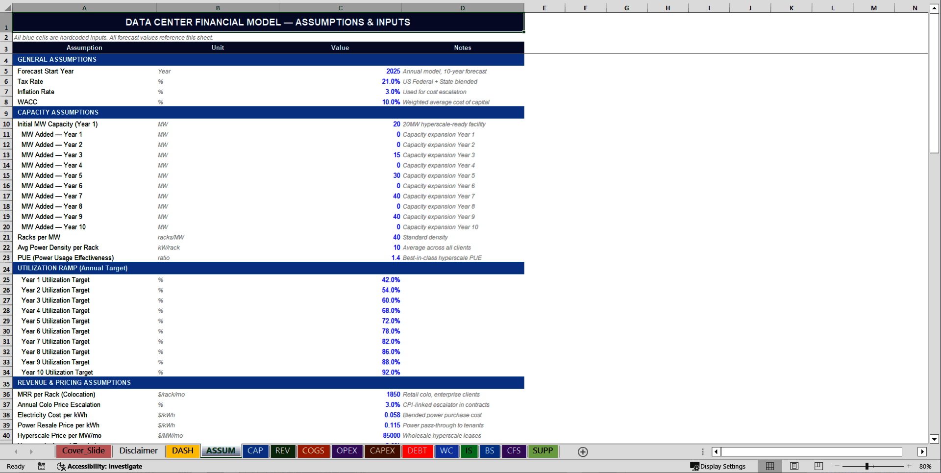Viewport: 941px width, 473px height.
Task: Open the Cover_Slide sheet
Action: [x=83, y=451]
